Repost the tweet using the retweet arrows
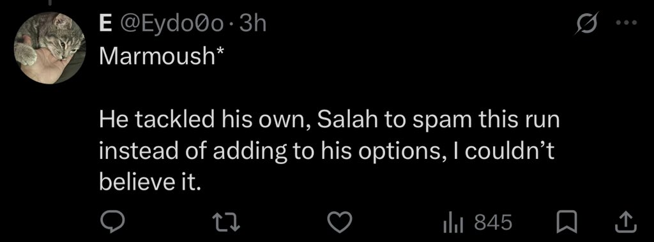This screenshot has height=242, width=654. [227, 222]
